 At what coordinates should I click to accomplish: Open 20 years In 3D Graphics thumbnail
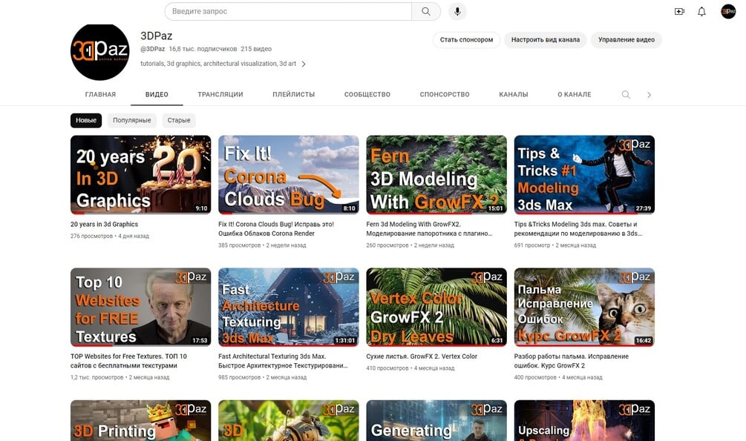(x=140, y=174)
